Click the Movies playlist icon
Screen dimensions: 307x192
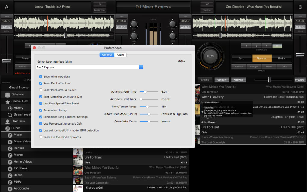[10, 155]
